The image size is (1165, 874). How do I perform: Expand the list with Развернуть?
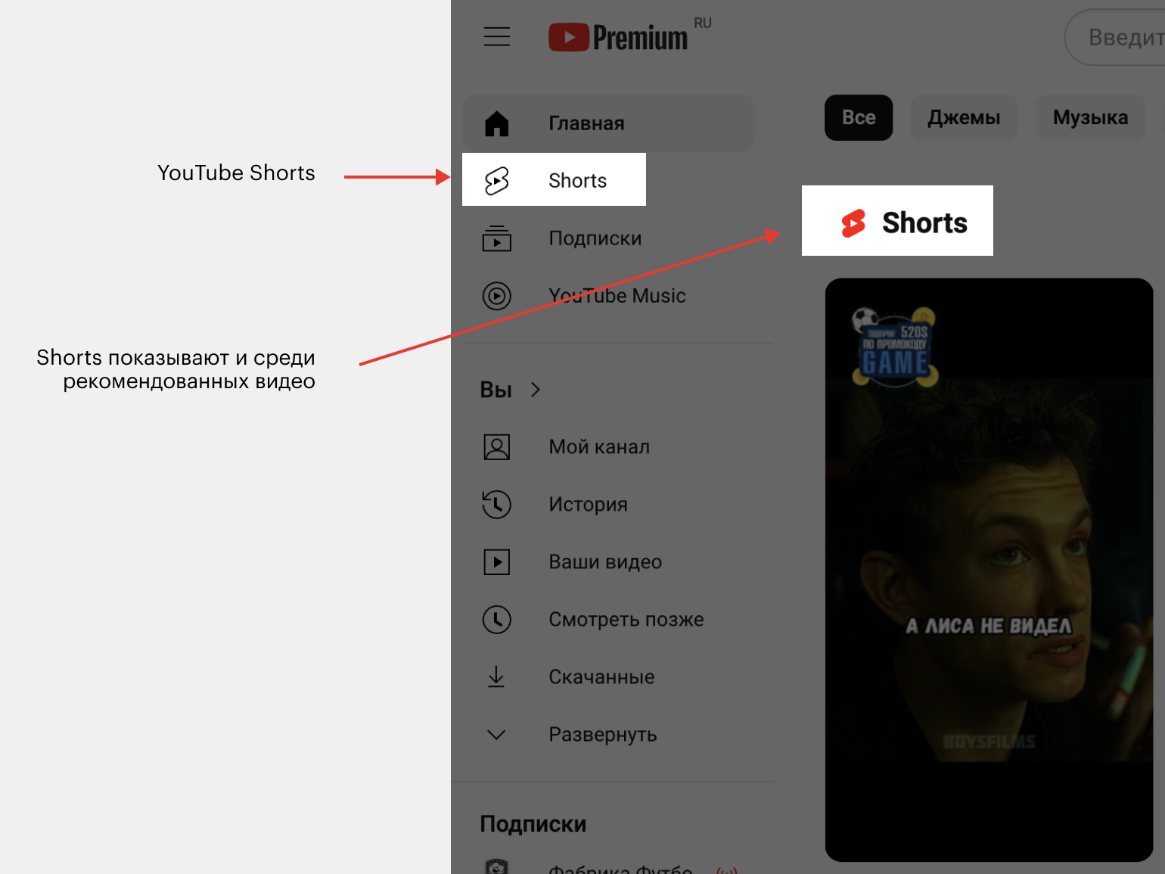609,735
